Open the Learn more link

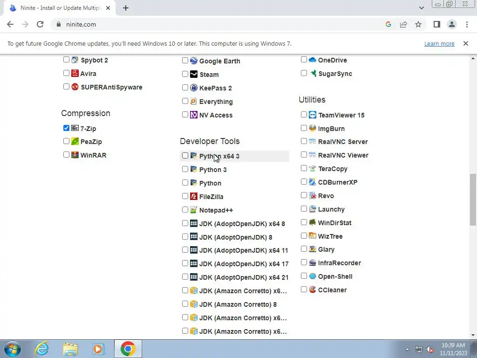(439, 43)
